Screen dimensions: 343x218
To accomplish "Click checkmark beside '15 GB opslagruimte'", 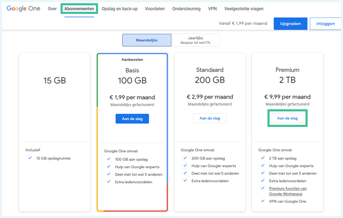I will (30, 158).
